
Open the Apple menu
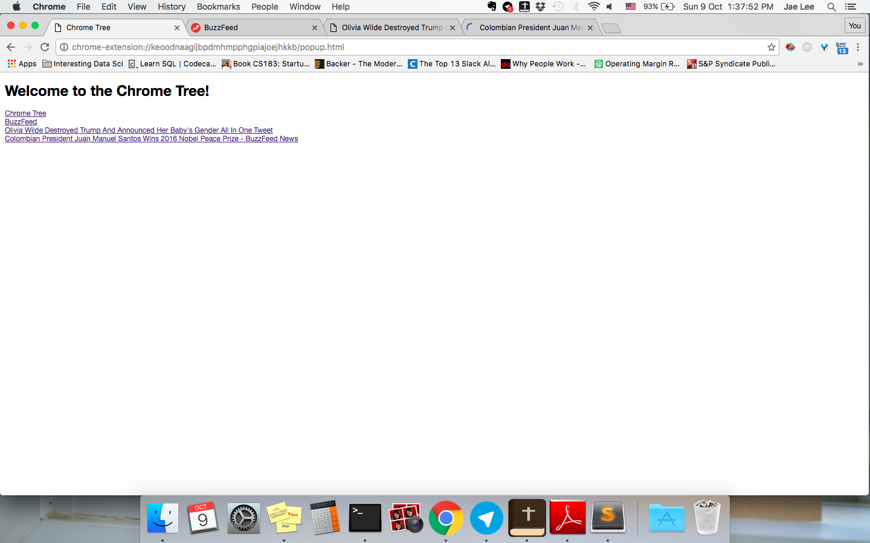coord(16,7)
